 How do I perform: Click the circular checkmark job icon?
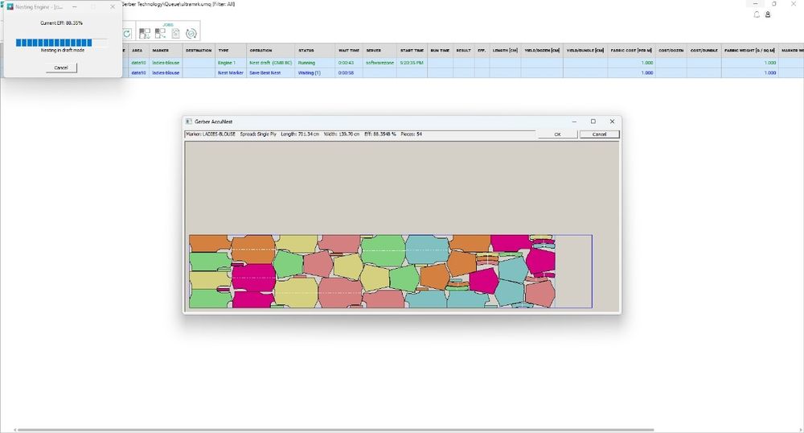(191, 34)
